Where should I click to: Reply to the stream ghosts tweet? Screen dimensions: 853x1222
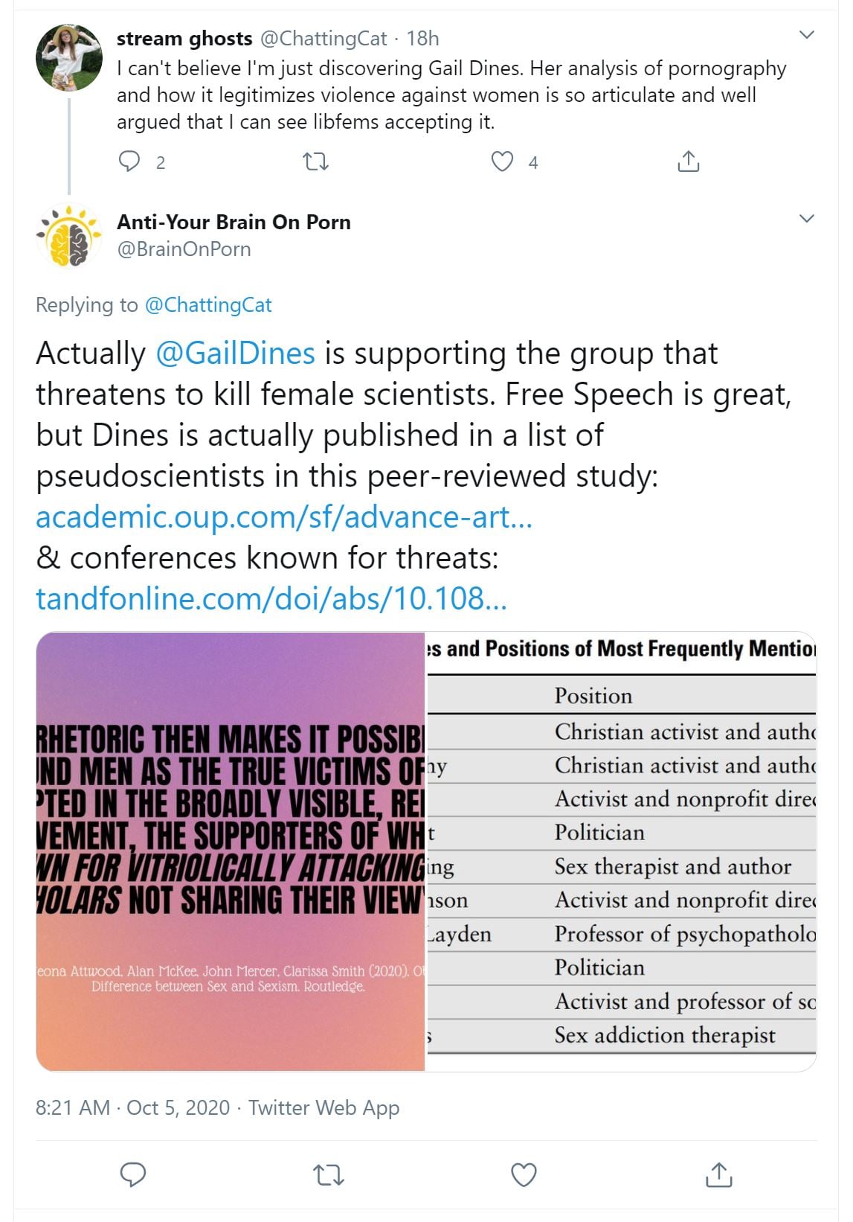pos(130,161)
